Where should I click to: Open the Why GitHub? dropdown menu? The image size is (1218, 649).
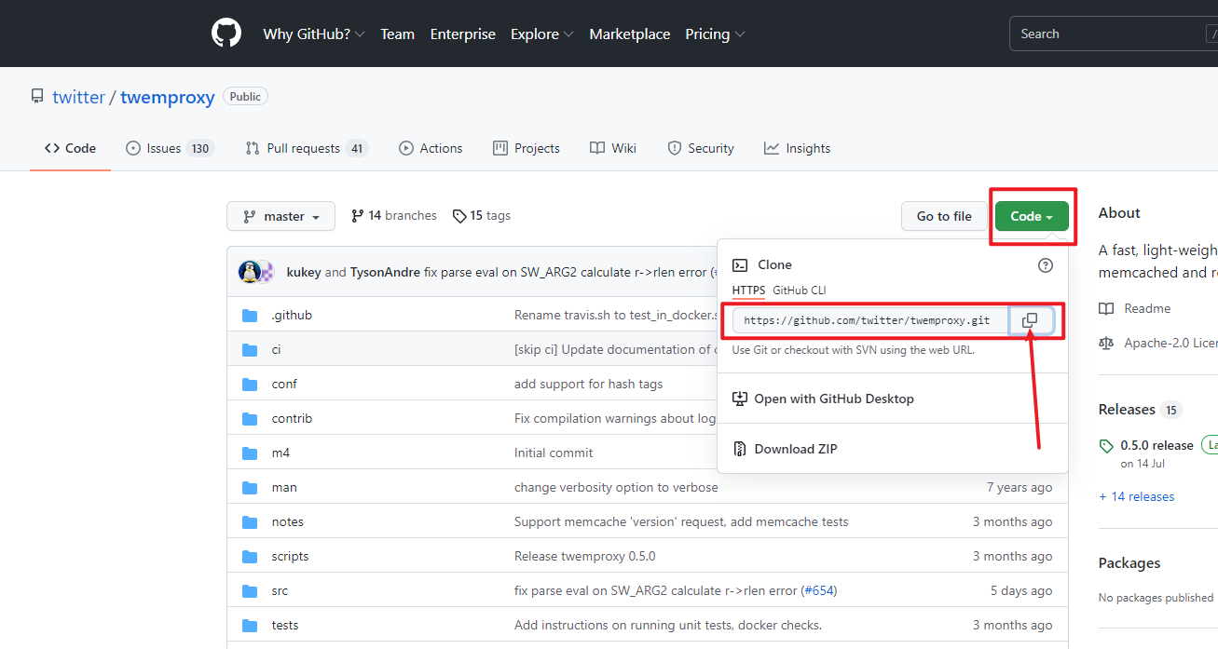point(314,34)
